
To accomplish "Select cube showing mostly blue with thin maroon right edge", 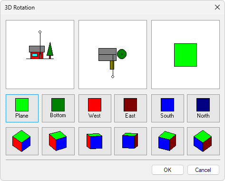I will [x=130, y=141].
